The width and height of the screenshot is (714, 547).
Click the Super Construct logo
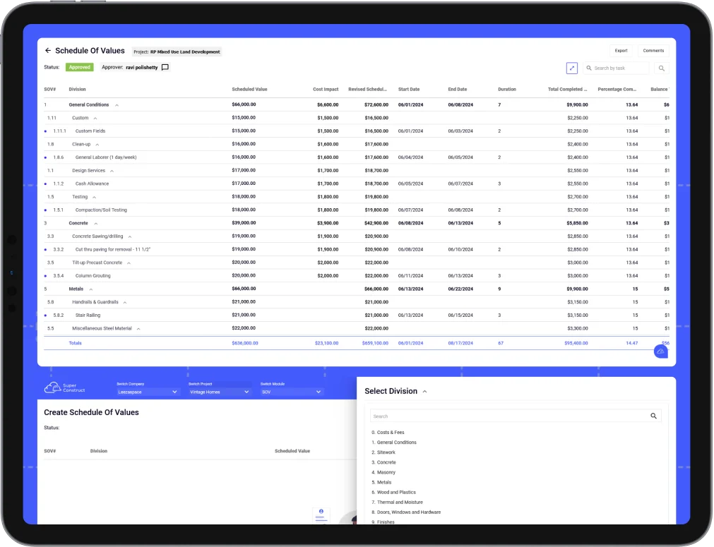pyautogui.click(x=65, y=387)
